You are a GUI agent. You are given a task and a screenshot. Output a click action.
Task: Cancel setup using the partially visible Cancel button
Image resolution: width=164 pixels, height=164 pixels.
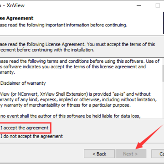(x=158, y=154)
